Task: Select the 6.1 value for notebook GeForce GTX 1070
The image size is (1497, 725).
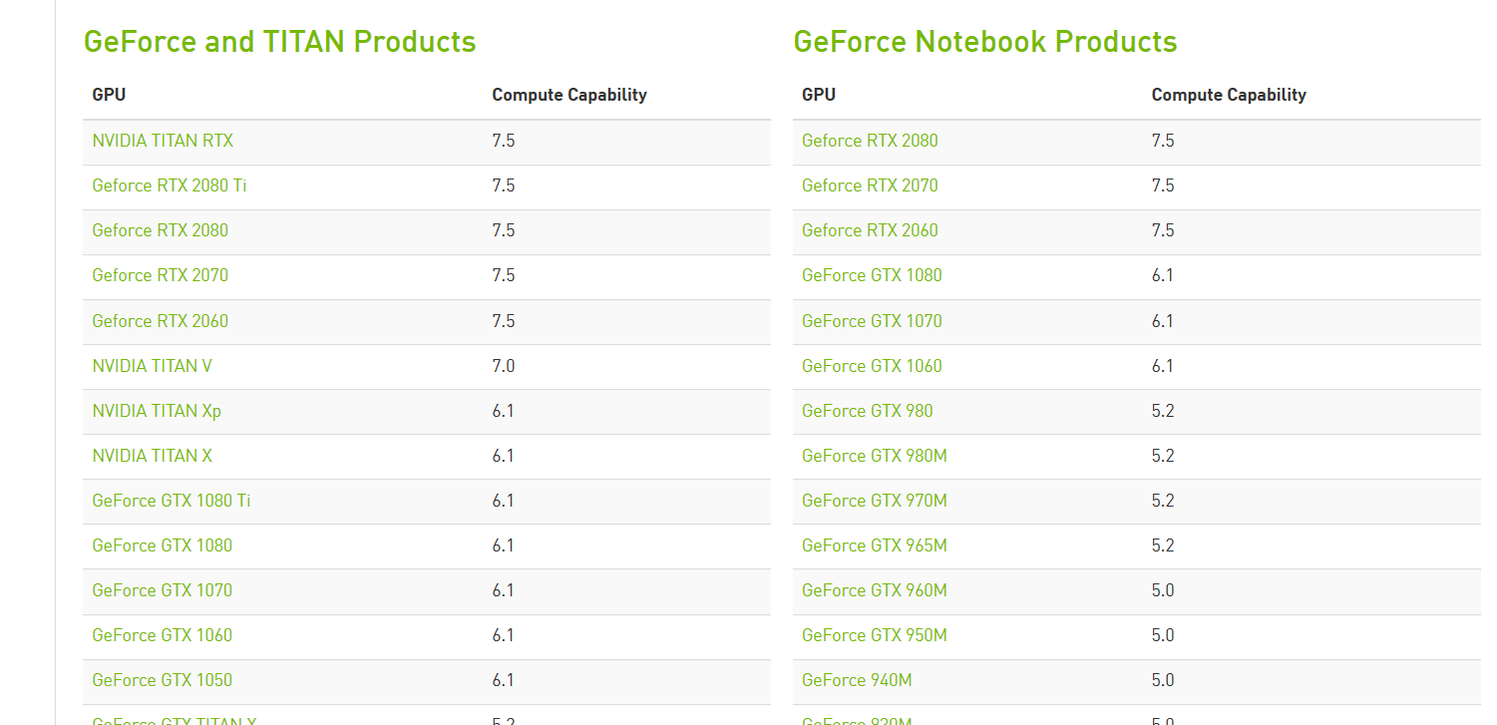Action: click(1163, 321)
